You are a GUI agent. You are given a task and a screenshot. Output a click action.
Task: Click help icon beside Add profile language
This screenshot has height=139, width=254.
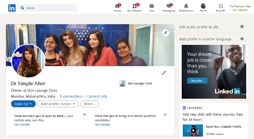[x=242, y=39]
